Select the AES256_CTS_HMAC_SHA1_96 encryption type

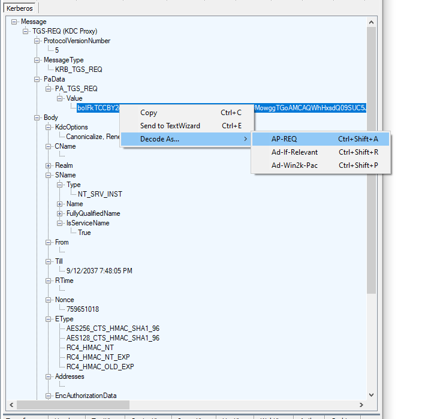113,328
